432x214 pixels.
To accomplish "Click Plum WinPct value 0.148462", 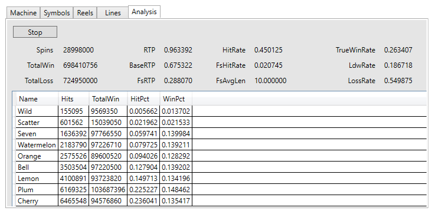I will pos(176,190).
